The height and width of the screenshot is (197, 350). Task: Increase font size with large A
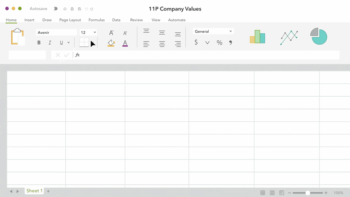point(111,33)
